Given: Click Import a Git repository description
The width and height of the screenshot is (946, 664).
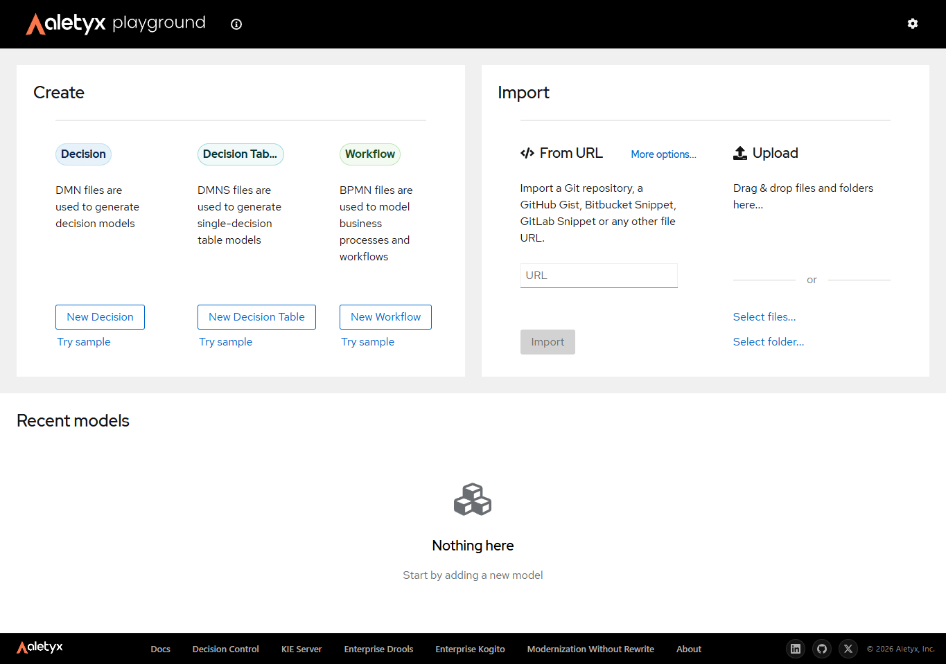Looking at the screenshot, I should pos(598,213).
